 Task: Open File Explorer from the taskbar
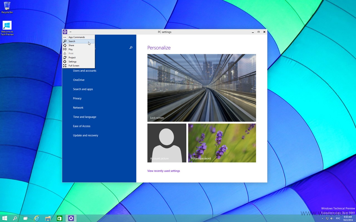pyautogui.click(x=48, y=218)
